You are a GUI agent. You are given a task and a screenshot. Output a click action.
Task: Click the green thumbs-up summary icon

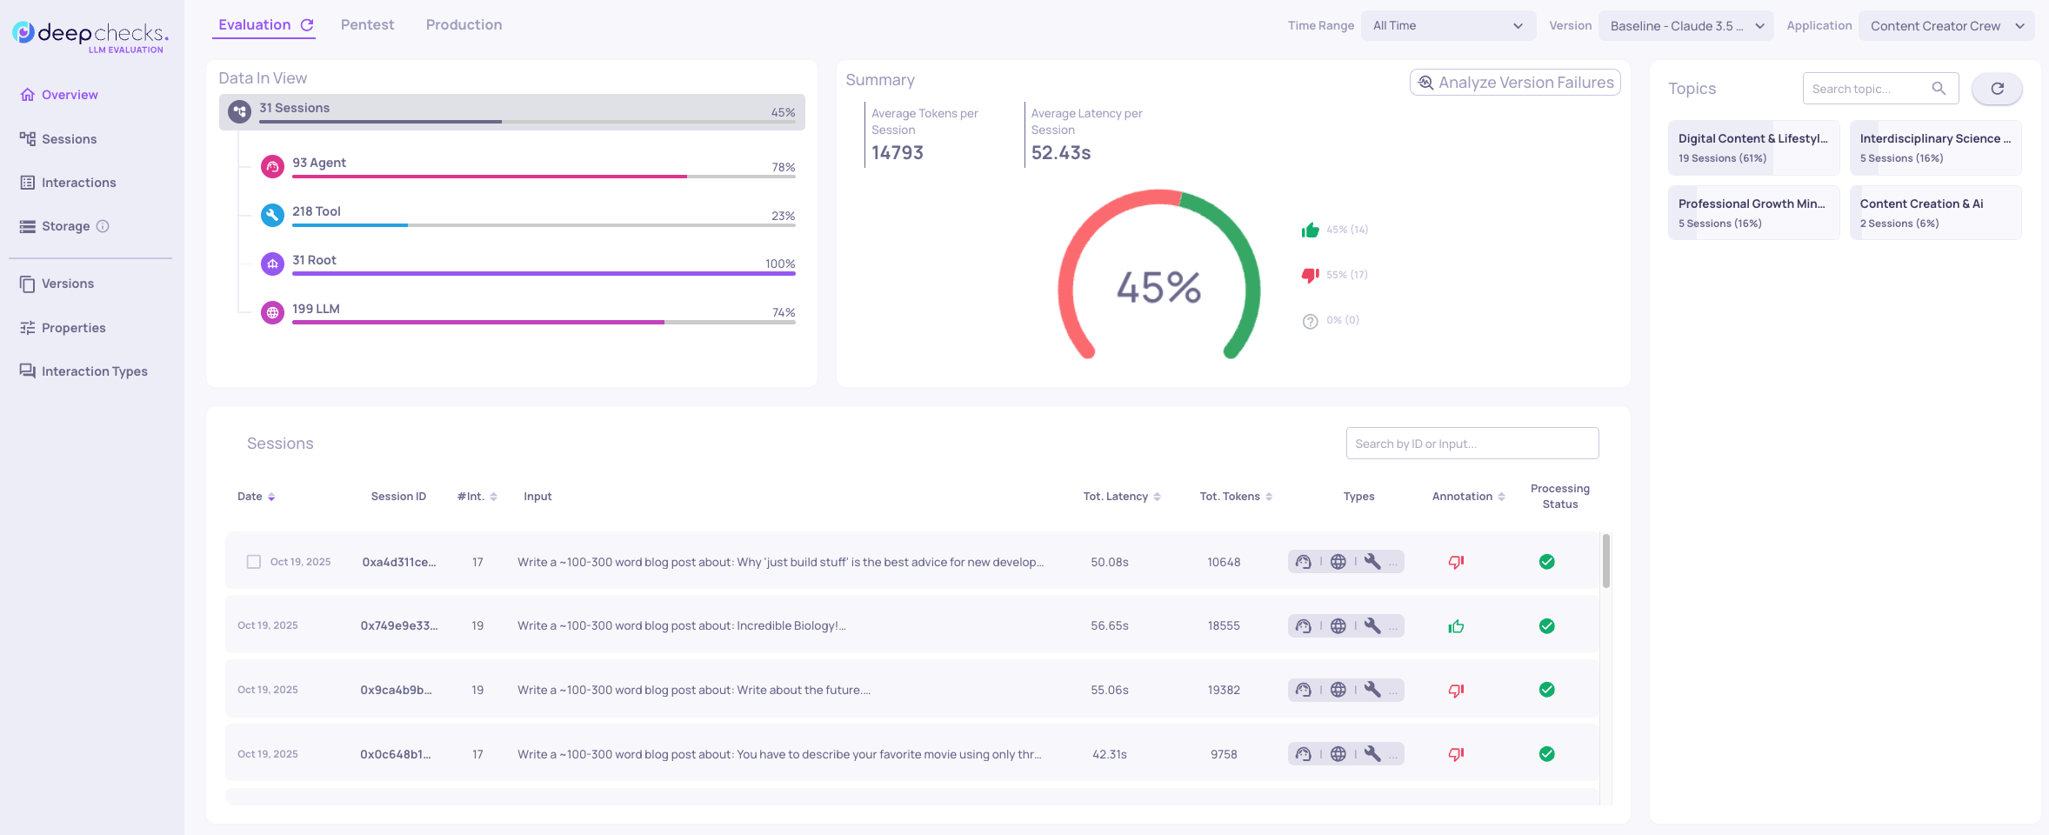coord(1310,230)
